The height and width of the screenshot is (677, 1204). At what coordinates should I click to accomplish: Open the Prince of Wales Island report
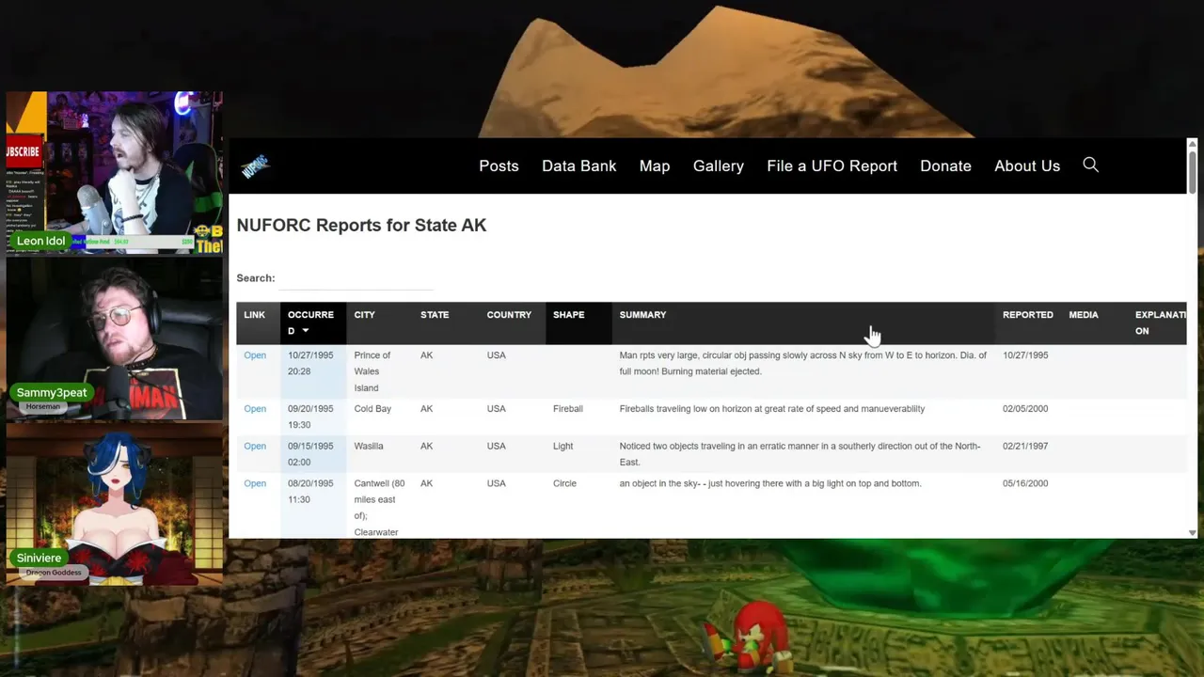coord(255,355)
